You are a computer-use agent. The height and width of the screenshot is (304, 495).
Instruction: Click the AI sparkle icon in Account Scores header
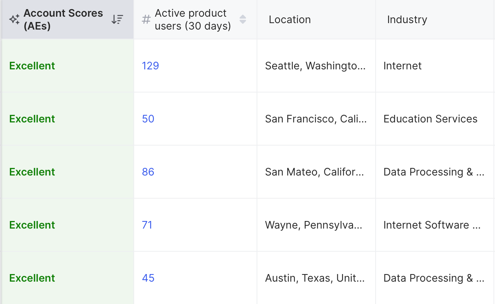click(x=14, y=20)
